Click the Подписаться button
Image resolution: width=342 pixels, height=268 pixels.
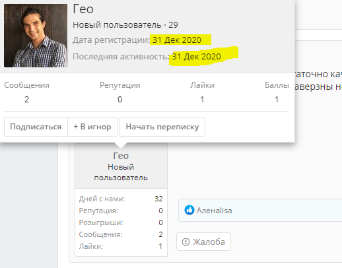[36, 127]
